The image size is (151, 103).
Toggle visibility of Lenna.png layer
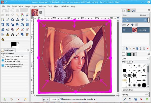pos(124,30)
